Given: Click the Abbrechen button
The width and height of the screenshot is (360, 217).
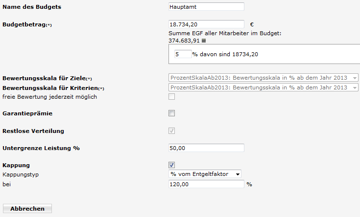Looking at the screenshot, I should 27,209.
